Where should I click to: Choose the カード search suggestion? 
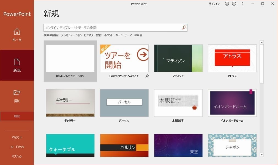point(119,35)
